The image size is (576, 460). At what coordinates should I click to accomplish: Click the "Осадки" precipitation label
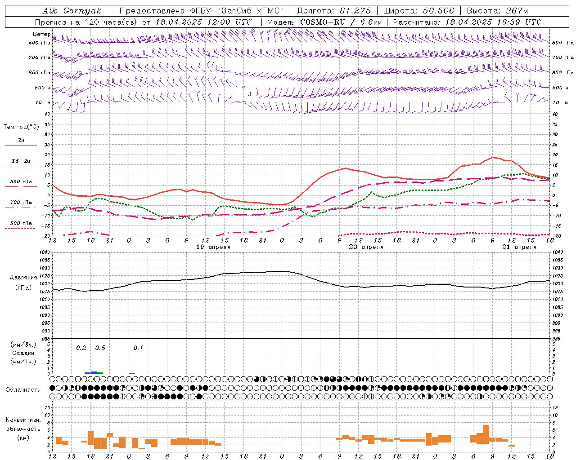(23, 353)
